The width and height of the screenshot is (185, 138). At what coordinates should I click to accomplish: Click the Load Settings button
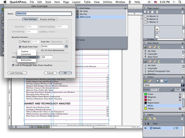point(17,73)
